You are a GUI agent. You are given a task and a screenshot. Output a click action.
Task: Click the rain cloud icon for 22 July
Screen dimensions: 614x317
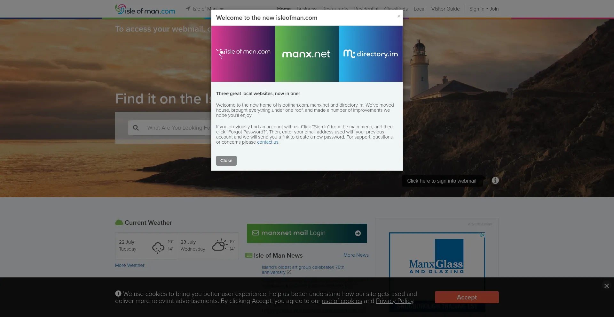(158, 247)
